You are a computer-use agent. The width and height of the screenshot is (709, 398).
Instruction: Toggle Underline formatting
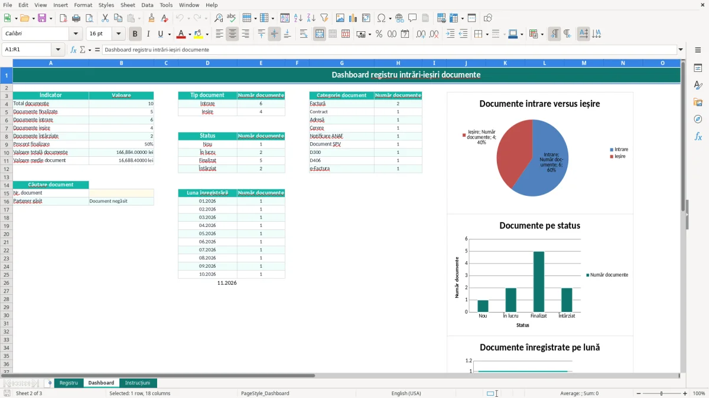point(161,34)
